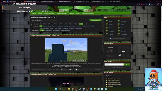
Task: Open the Программы section grass-block icon
Action: 119,34
